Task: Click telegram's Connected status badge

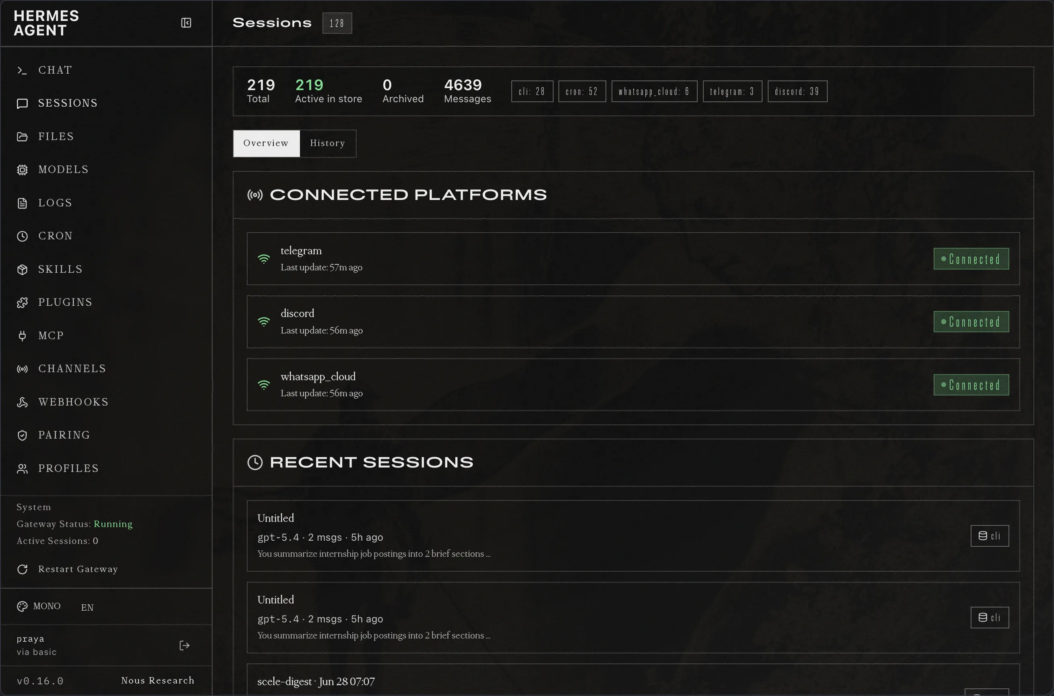Action: tap(971, 259)
